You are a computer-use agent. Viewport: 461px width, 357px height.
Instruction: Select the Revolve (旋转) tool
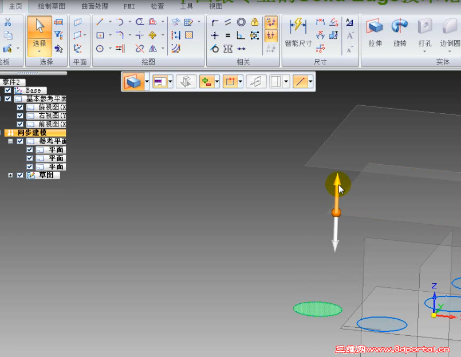tap(400, 31)
